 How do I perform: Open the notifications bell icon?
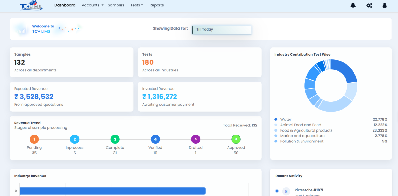pyautogui.click(x=353, y=5)
